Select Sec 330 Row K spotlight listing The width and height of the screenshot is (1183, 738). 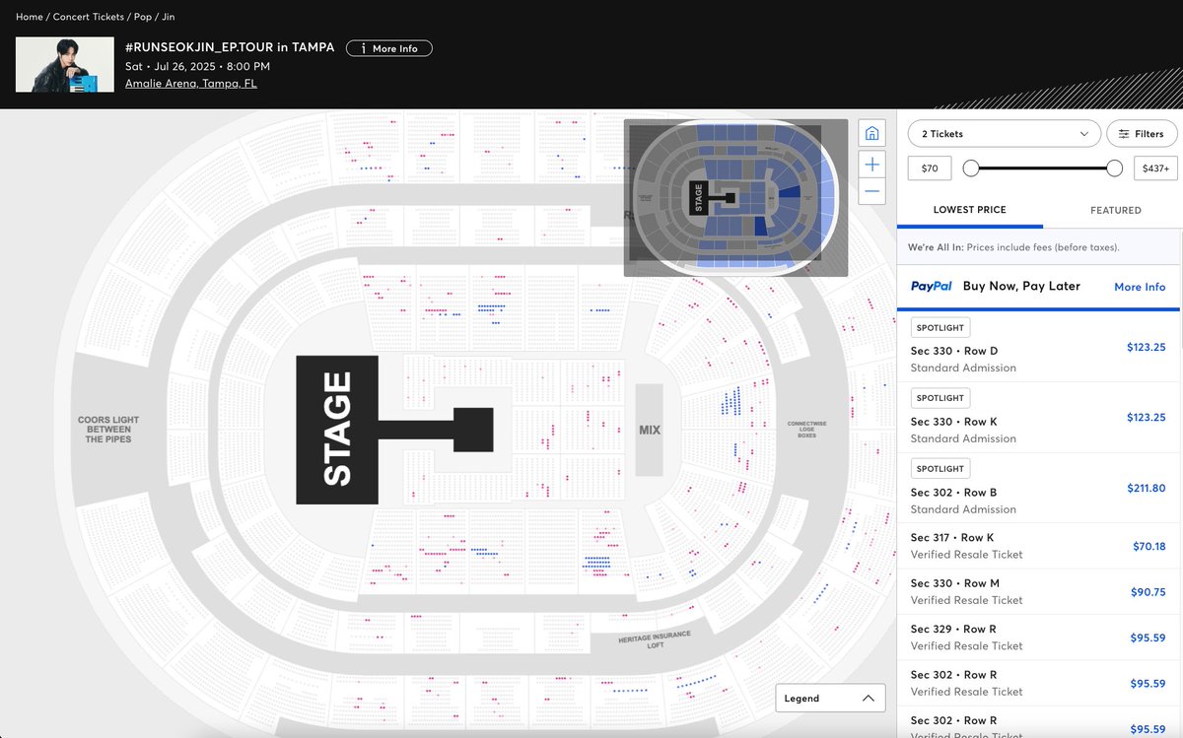(x=1038, y=418)
